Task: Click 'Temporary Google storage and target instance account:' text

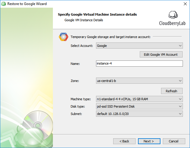Action: pos(111,37)
